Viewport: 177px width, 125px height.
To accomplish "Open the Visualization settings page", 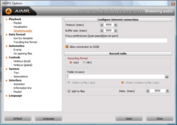I will click(x=20, y=27).
